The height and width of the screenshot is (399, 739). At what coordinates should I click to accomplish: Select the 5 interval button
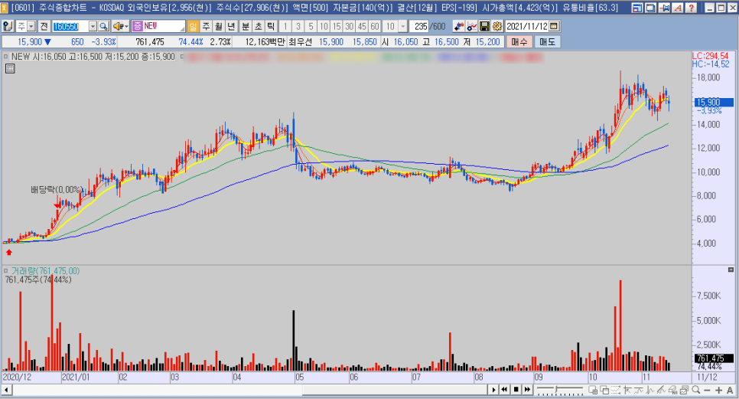tap(311, 26)
